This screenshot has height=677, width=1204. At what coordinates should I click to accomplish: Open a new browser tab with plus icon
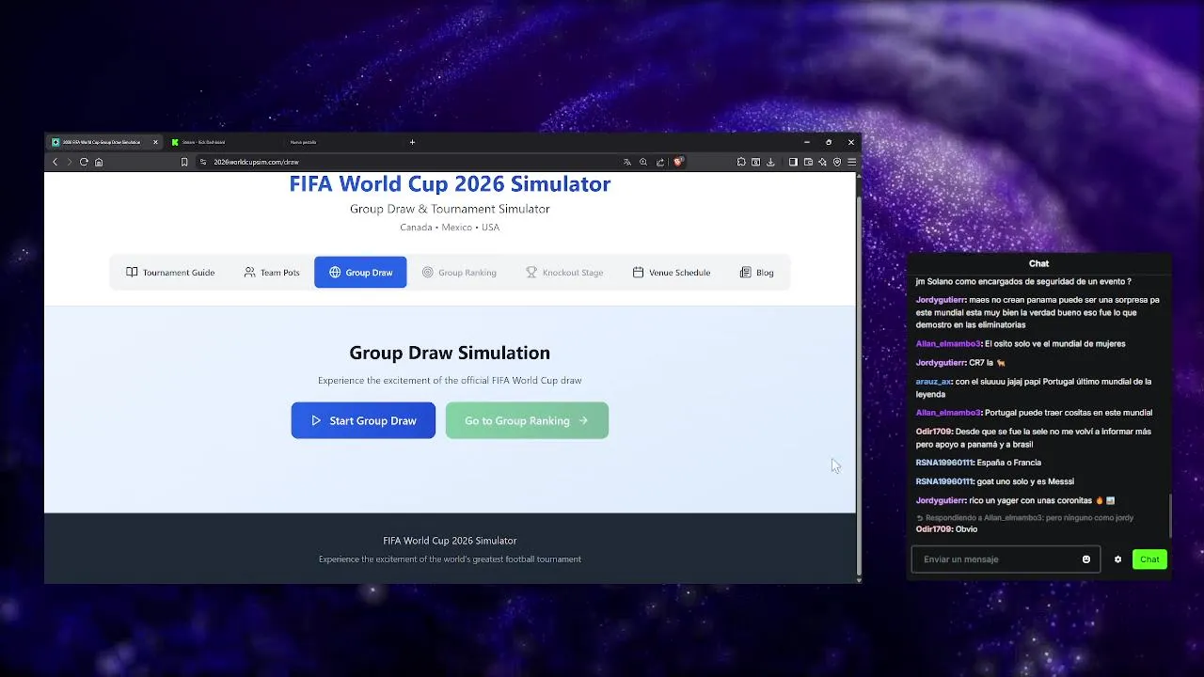(x=412, y=142)
